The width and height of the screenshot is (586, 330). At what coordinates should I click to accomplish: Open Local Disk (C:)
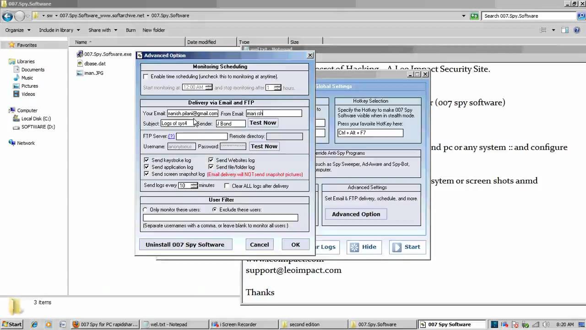[x=36, y=119]
